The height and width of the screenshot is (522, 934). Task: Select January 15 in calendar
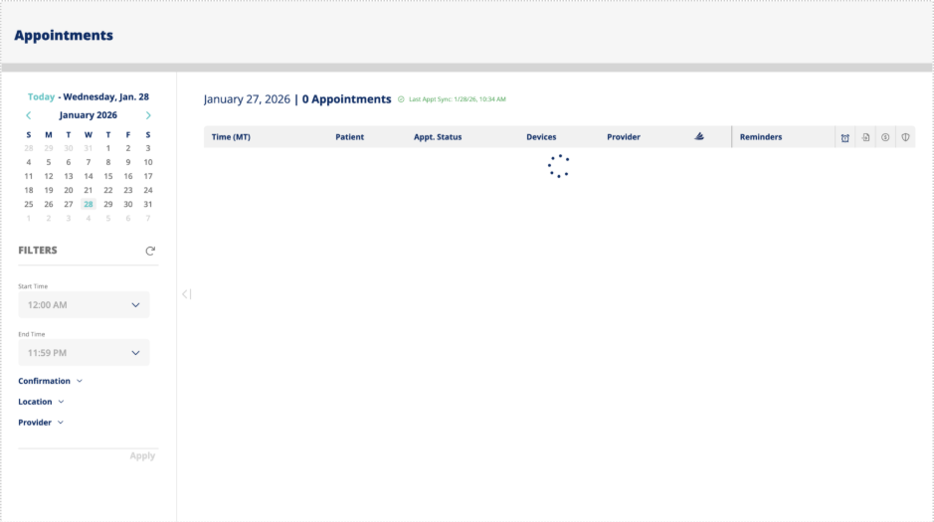107,176
